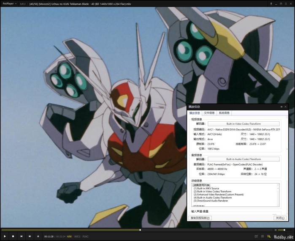
Task: Switch to the 文件信息 tab
Action: [209, 113]
